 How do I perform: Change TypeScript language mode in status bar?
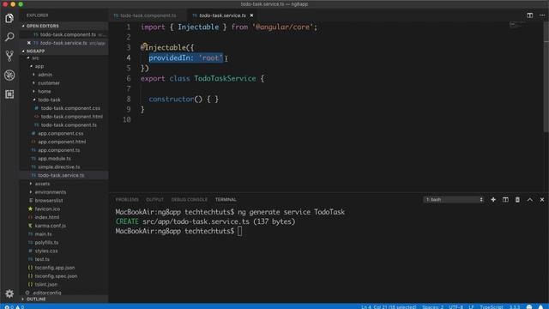(x=491, y=306)
